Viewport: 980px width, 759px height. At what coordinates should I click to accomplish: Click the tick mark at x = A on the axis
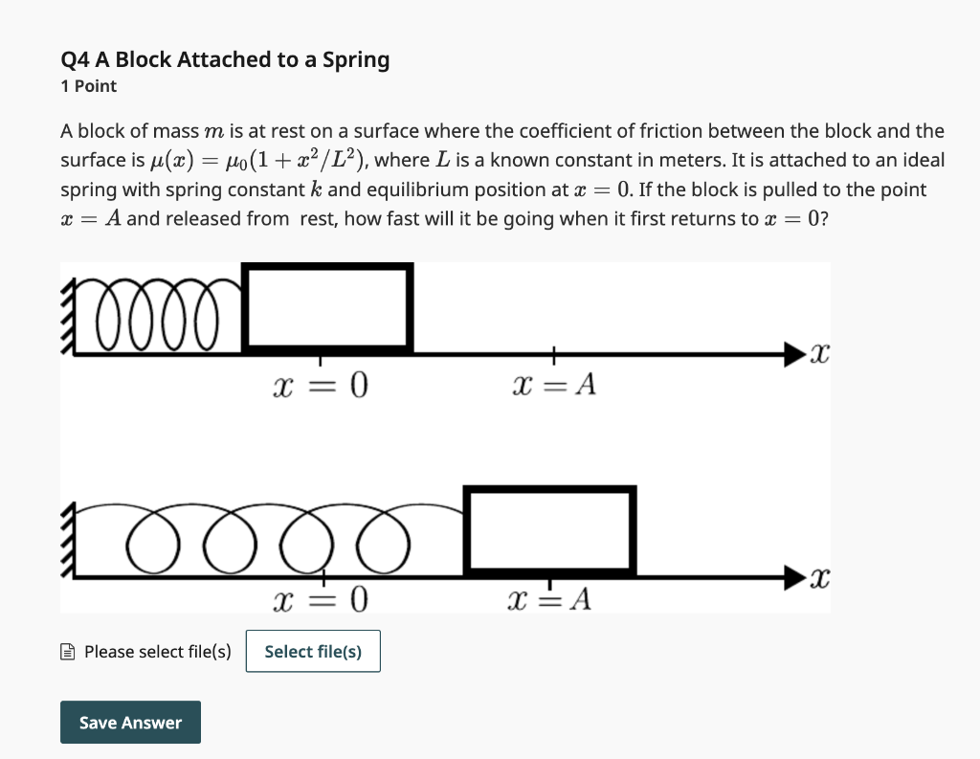click(555, 353)
